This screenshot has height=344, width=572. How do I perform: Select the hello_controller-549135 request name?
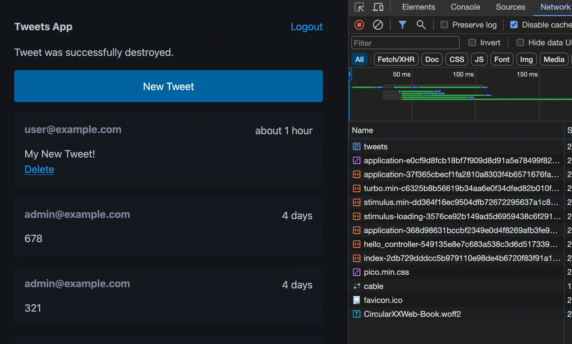tap(461, 244)
